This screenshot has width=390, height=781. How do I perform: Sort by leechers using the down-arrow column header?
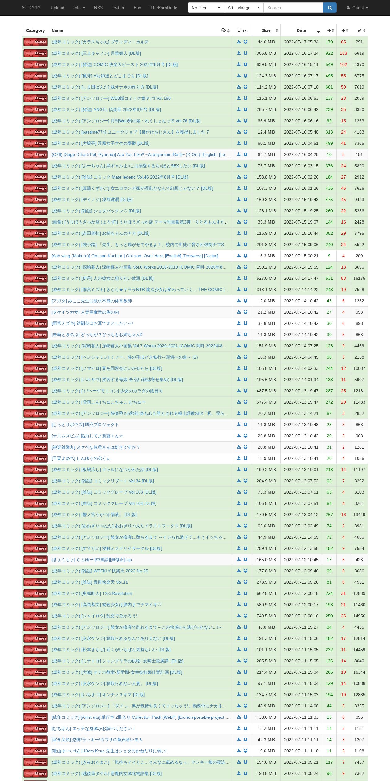[344, 30]
